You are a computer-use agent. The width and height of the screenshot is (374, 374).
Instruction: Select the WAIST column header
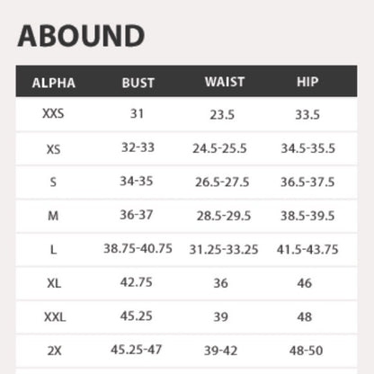(225, 82)
